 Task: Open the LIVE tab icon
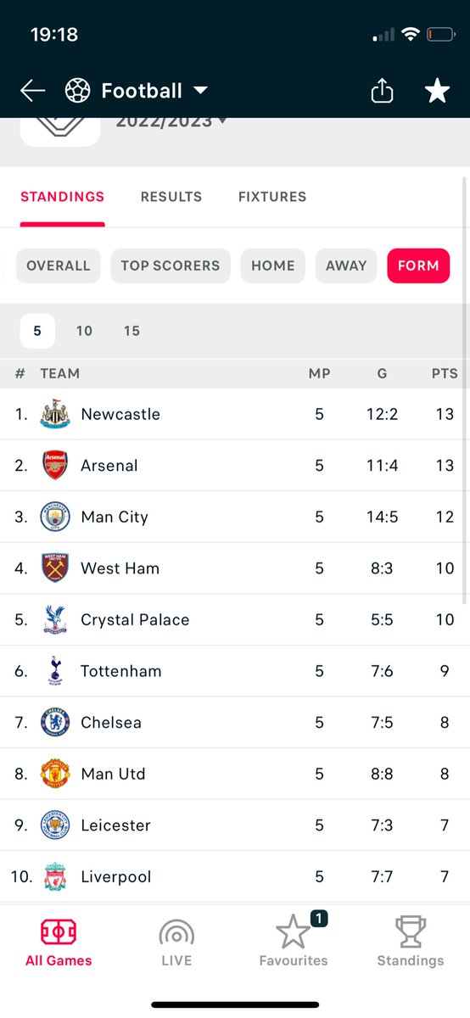(176, 933)
